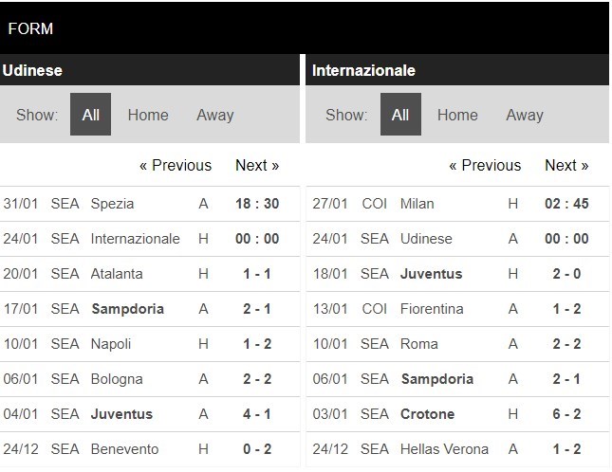
Task: Open the Hellas Verona match
Action: point(444,449)
